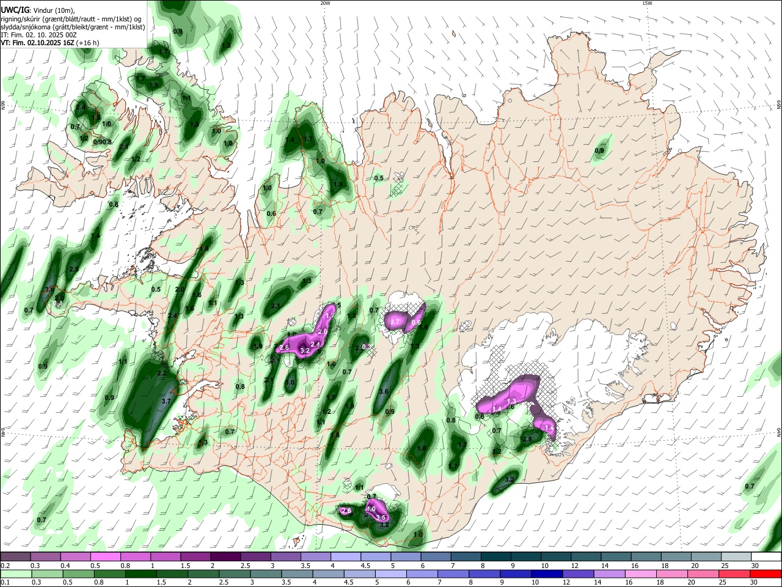
Task: Select the '64N' latitude label on right edge
Action: 779,432
